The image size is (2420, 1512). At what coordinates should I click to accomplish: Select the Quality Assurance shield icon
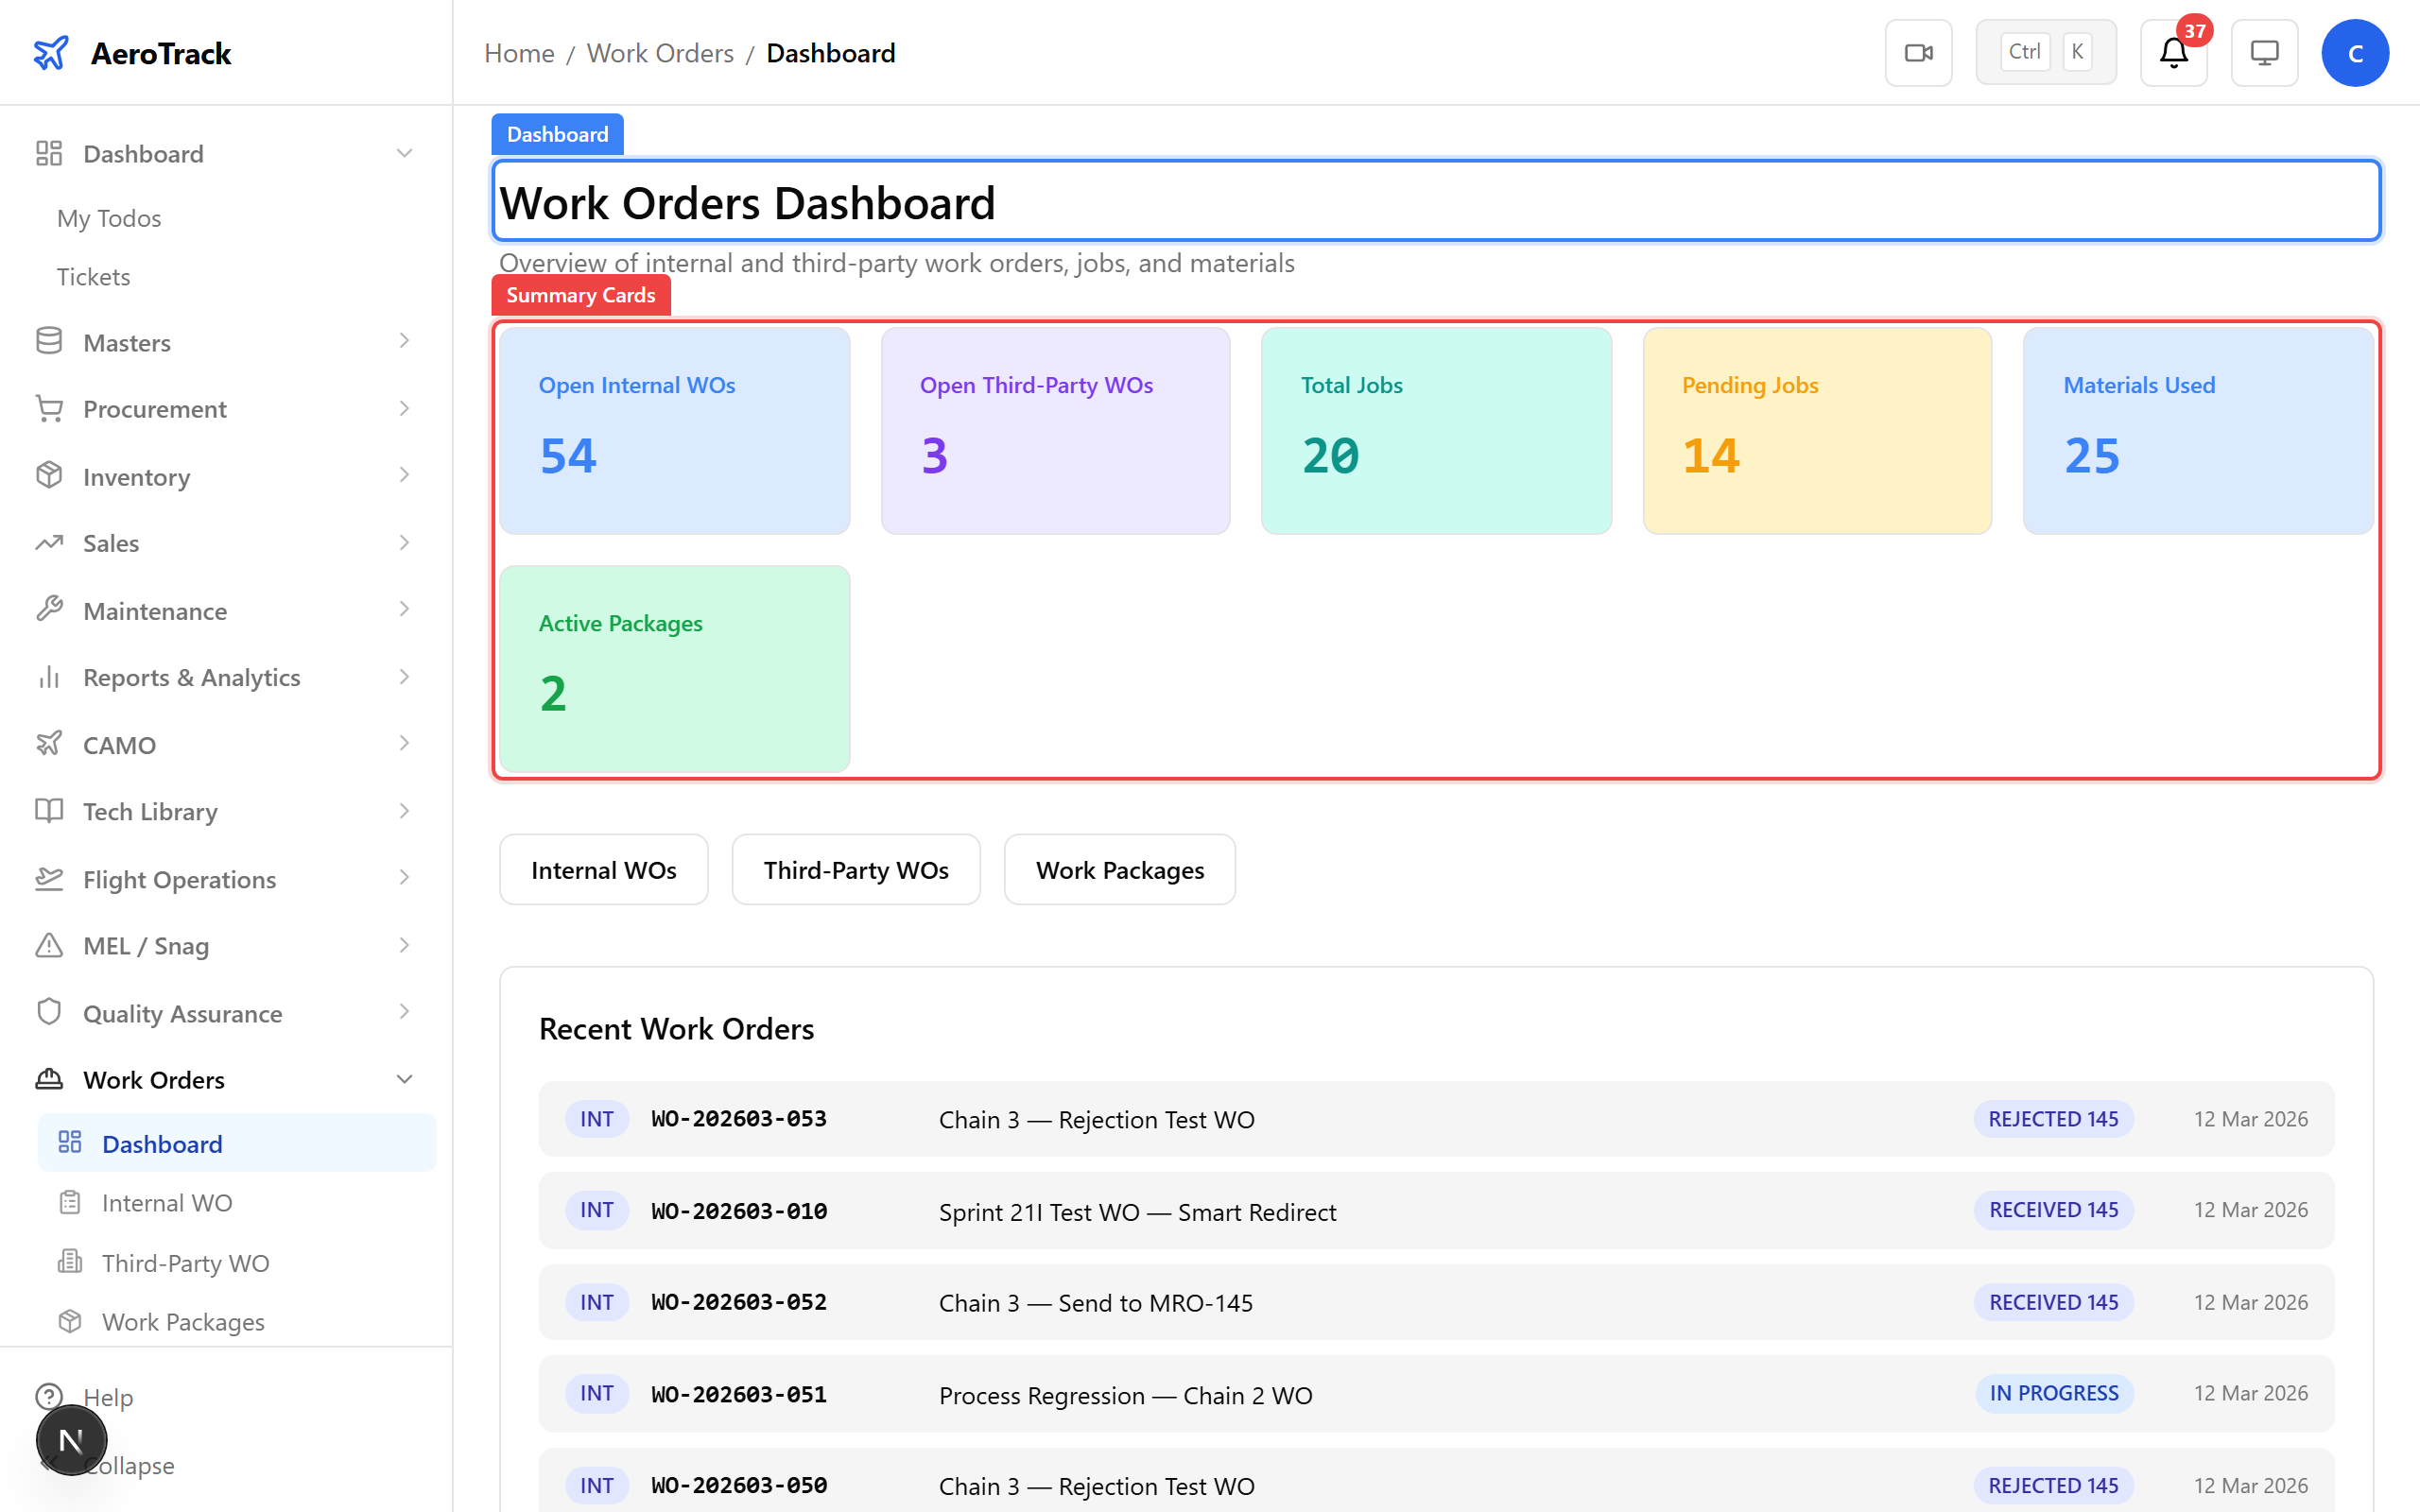[x=49, y=1012]
